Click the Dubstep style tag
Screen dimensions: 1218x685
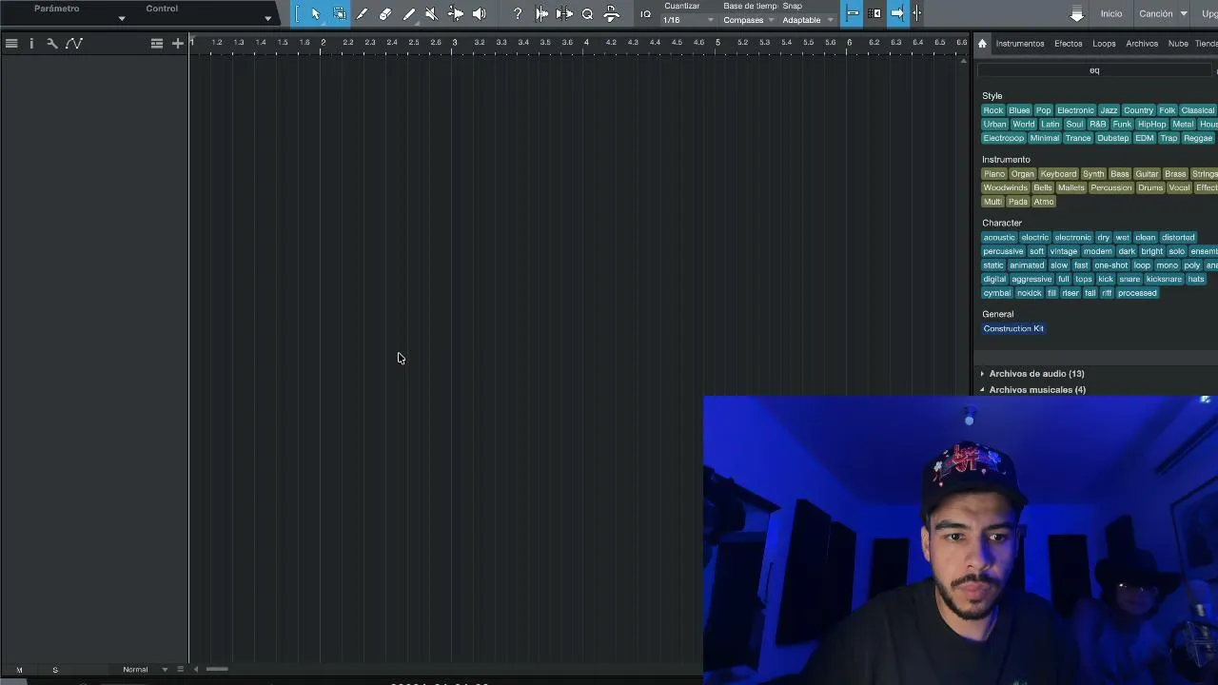pyautogui.click(x=1112, y=139)
